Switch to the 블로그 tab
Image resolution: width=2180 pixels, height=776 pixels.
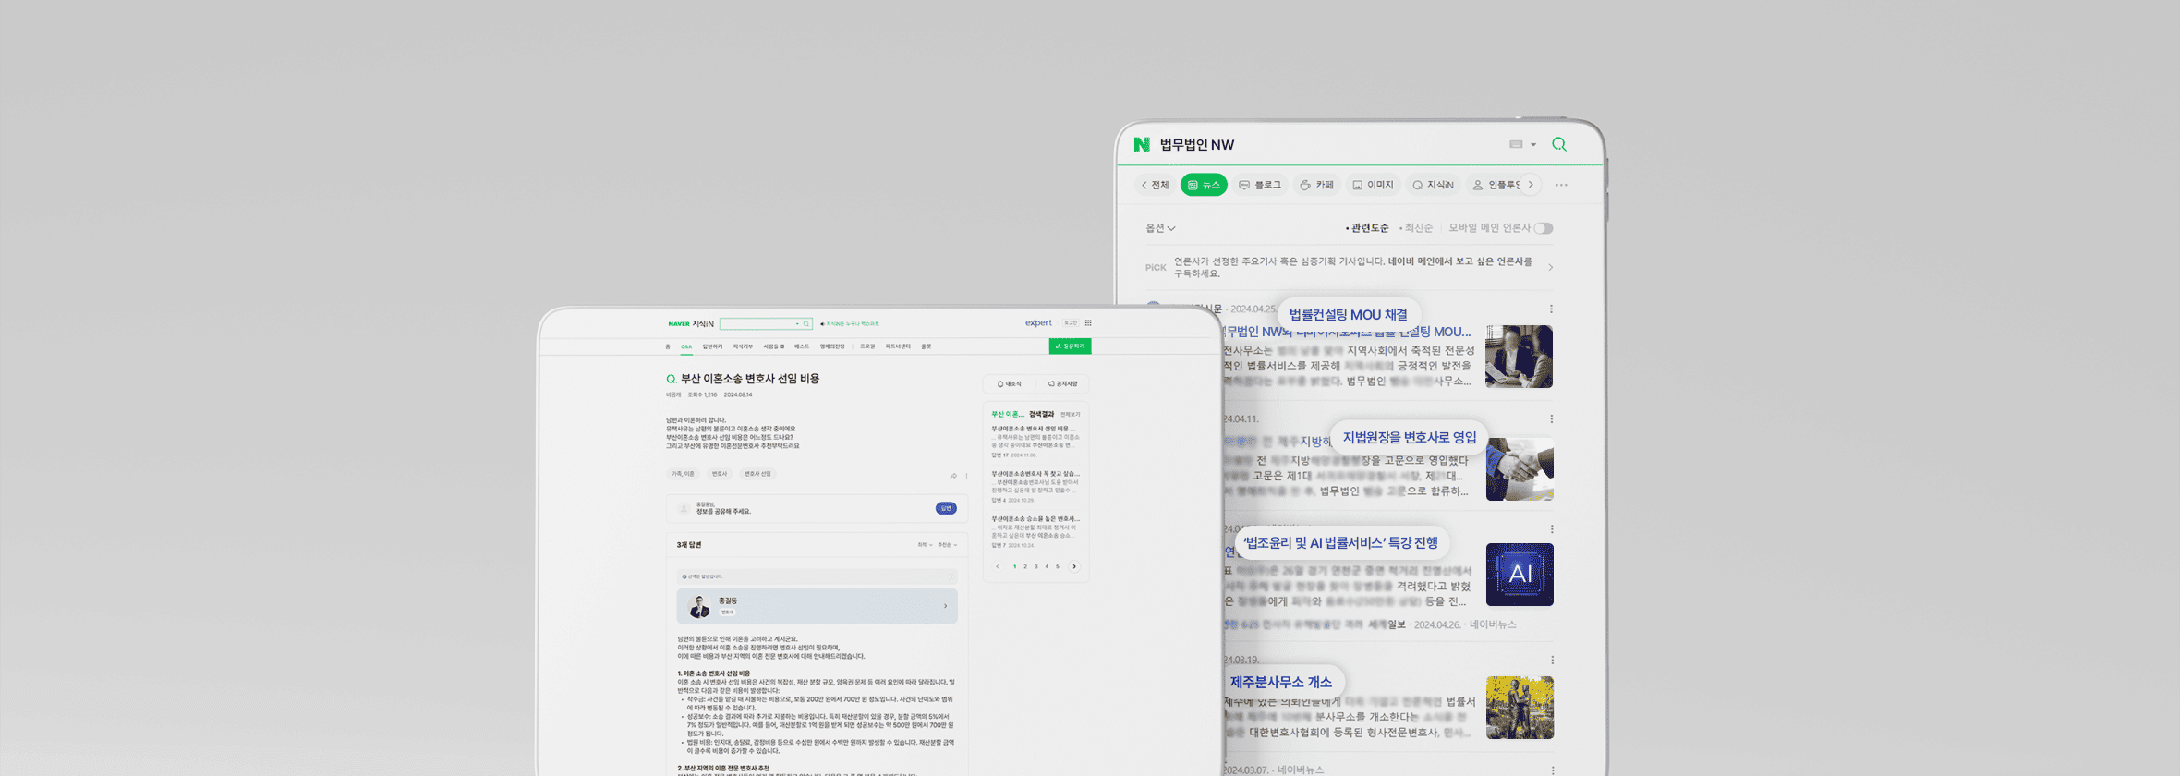[x=1260, y=185]
